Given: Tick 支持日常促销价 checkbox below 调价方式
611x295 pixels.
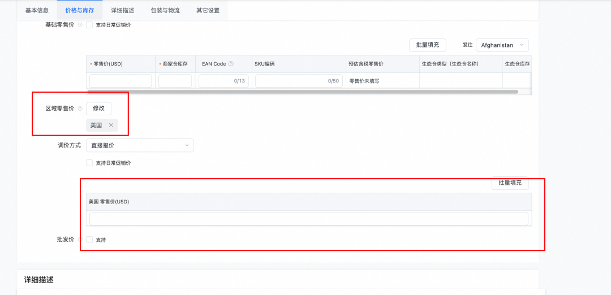Looking at the screenshot, I should [89, 163].
